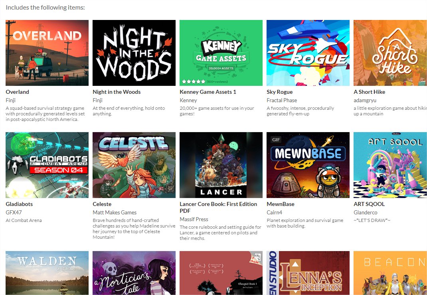This screenshot has width=427, height=295.
Task: Open the A Short Hike cover image
Action: click(x=390, y=53)
